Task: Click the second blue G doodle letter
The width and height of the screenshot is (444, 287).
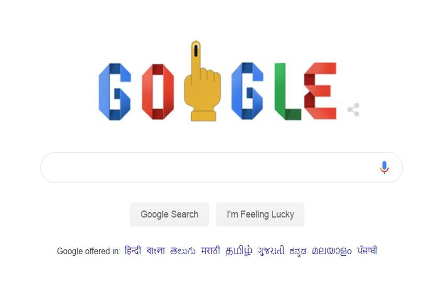Action: [x=247, y=91]
